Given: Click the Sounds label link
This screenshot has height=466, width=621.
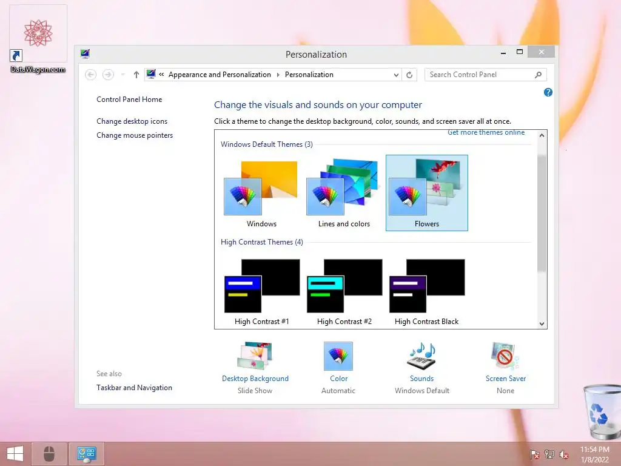Looking at the screenshot, I should (422, 379).
